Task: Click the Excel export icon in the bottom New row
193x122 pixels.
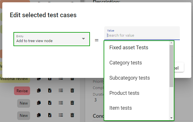Action: click(x=50, y=115)
